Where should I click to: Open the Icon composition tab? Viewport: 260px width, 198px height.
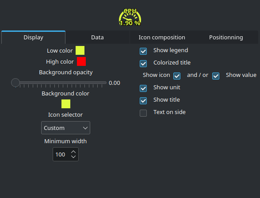coord(162,37)
